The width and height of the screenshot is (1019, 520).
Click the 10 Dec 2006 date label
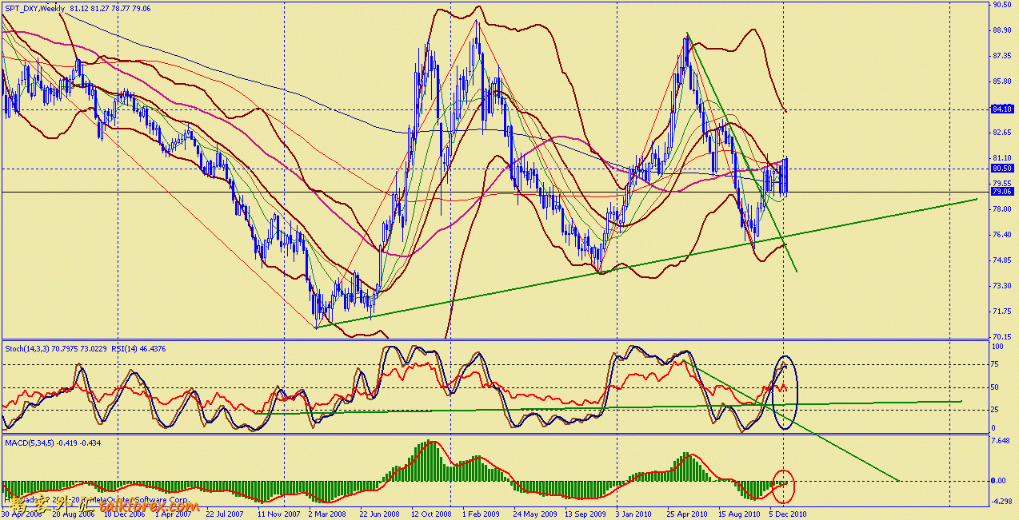click(x=126, y=515)
